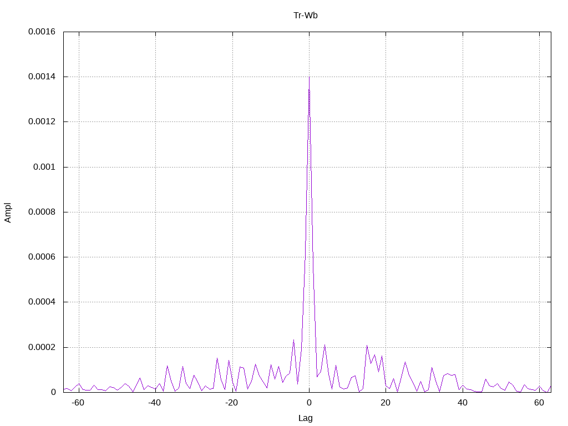Screen dimensions: 568x426
Task: Click the y-axis value 0.0016
Action: [x=42, y=32]
